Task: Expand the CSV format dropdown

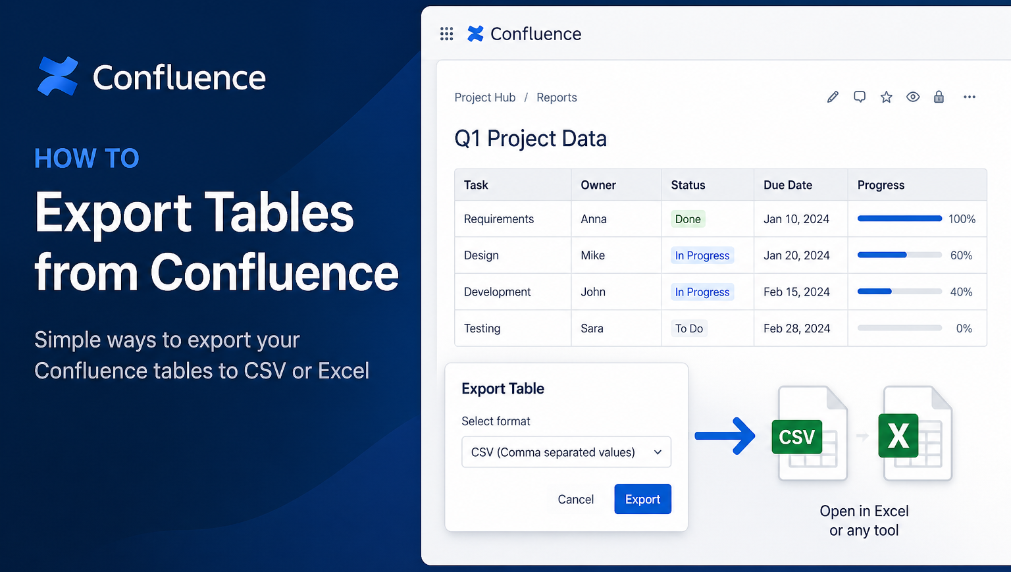Action: (x=565, y=452)
